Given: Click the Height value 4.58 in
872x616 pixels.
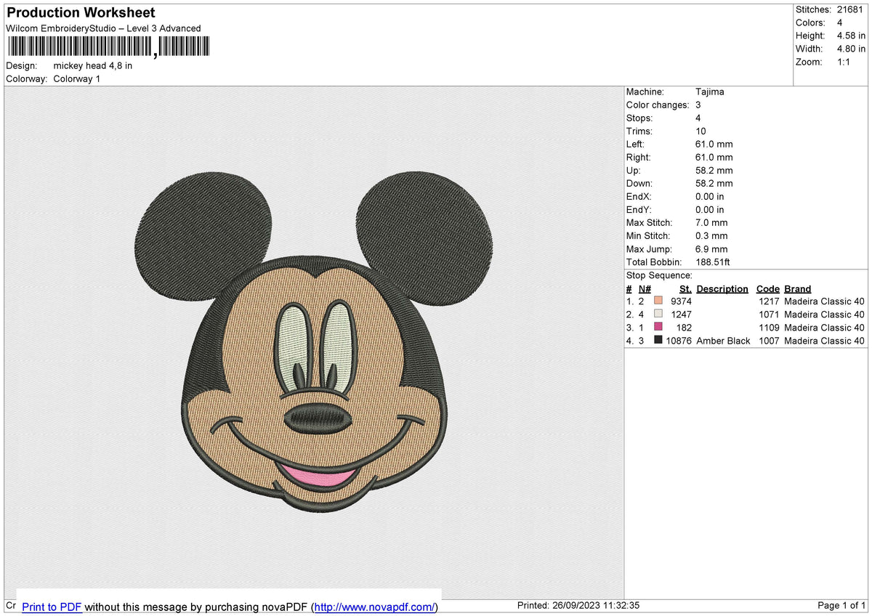Looking at the screenshot, I should pos(852,36).
